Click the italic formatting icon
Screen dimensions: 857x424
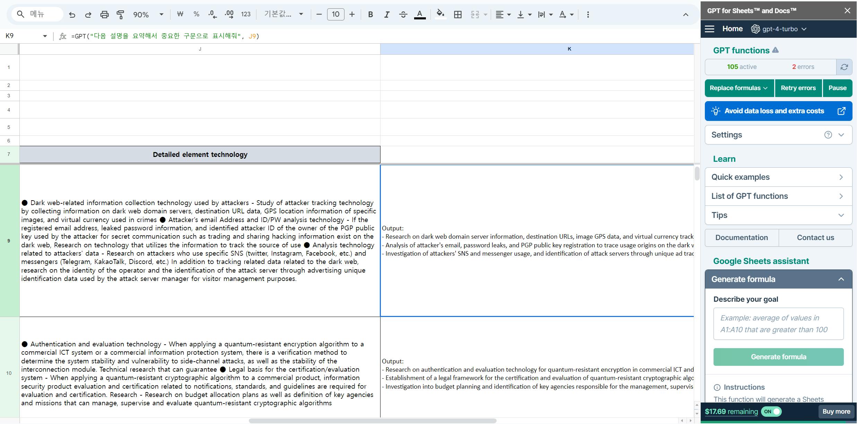(387, 15)
